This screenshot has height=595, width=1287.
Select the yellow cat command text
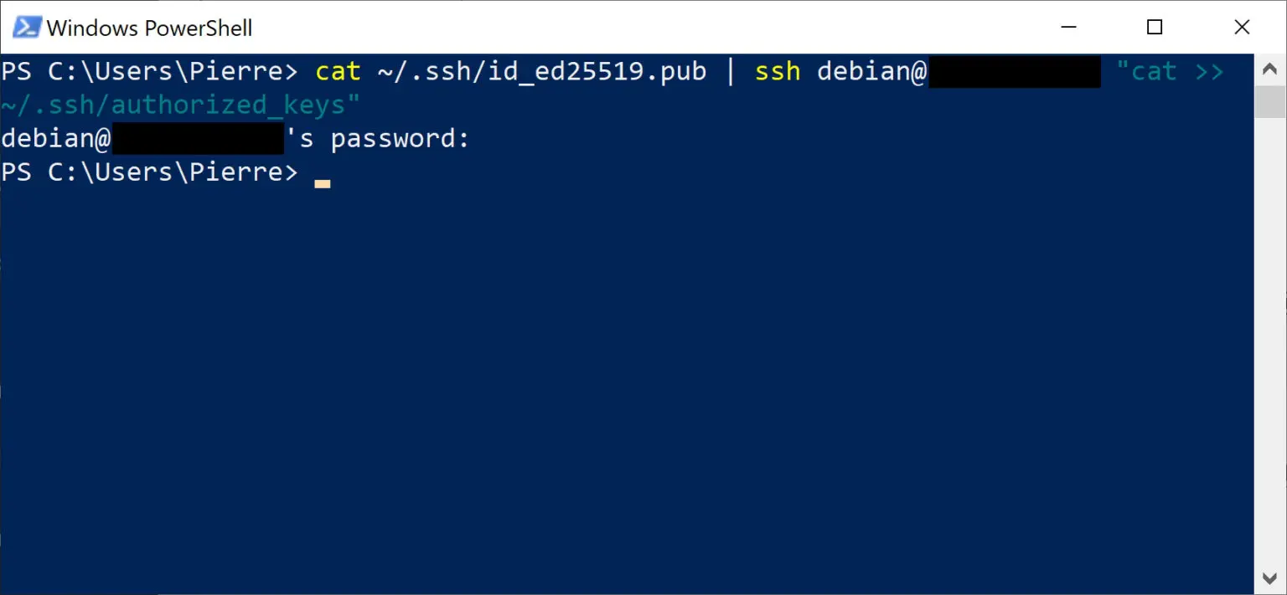[x=338, y=71]
